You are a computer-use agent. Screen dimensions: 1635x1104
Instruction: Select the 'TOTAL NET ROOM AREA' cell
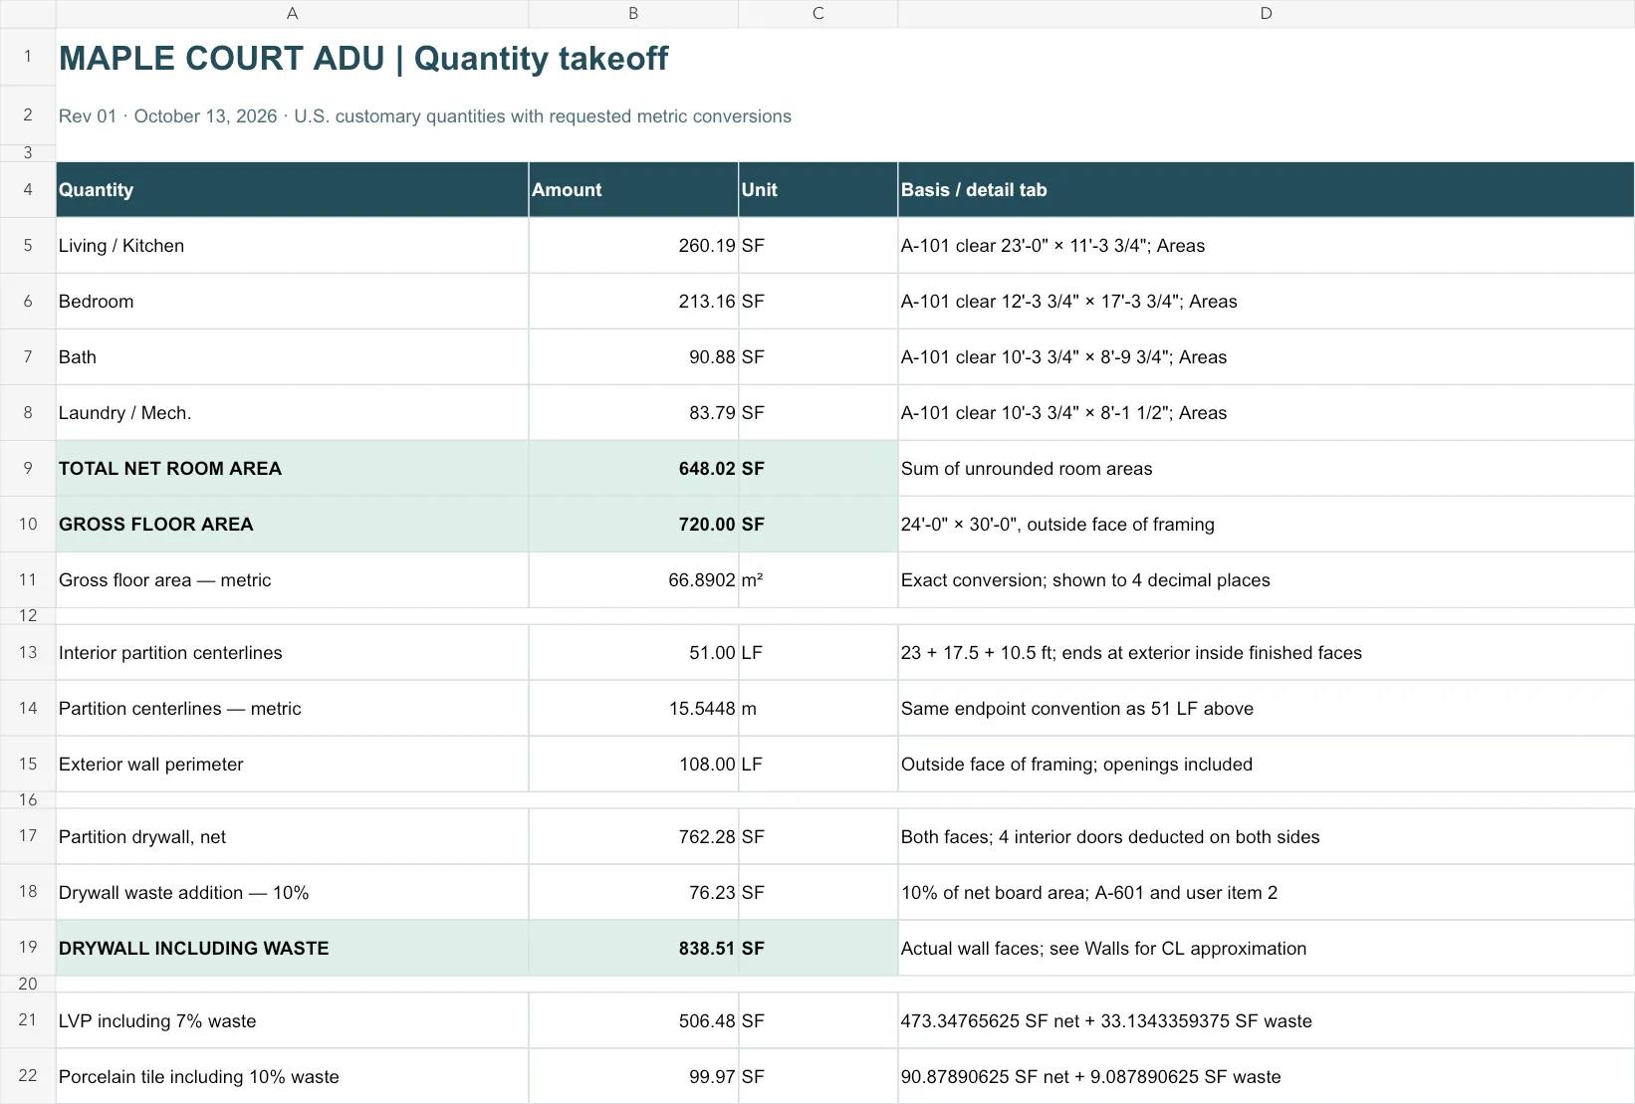(x=293, y=469)
